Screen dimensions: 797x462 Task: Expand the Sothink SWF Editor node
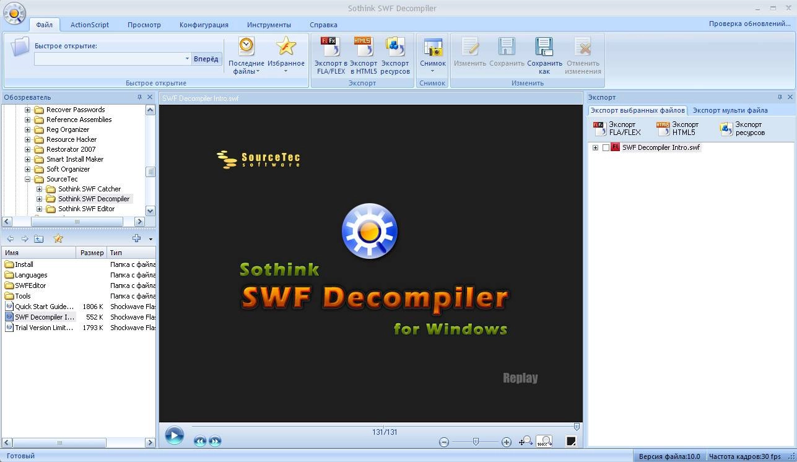[39, 209]
